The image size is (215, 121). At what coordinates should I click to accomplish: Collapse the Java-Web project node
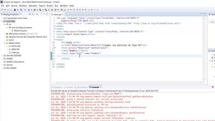(2, 21)
